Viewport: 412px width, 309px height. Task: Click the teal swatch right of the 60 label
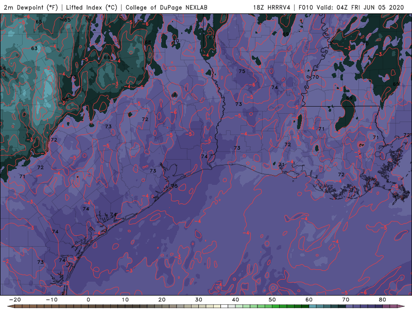tap(313, 306)
